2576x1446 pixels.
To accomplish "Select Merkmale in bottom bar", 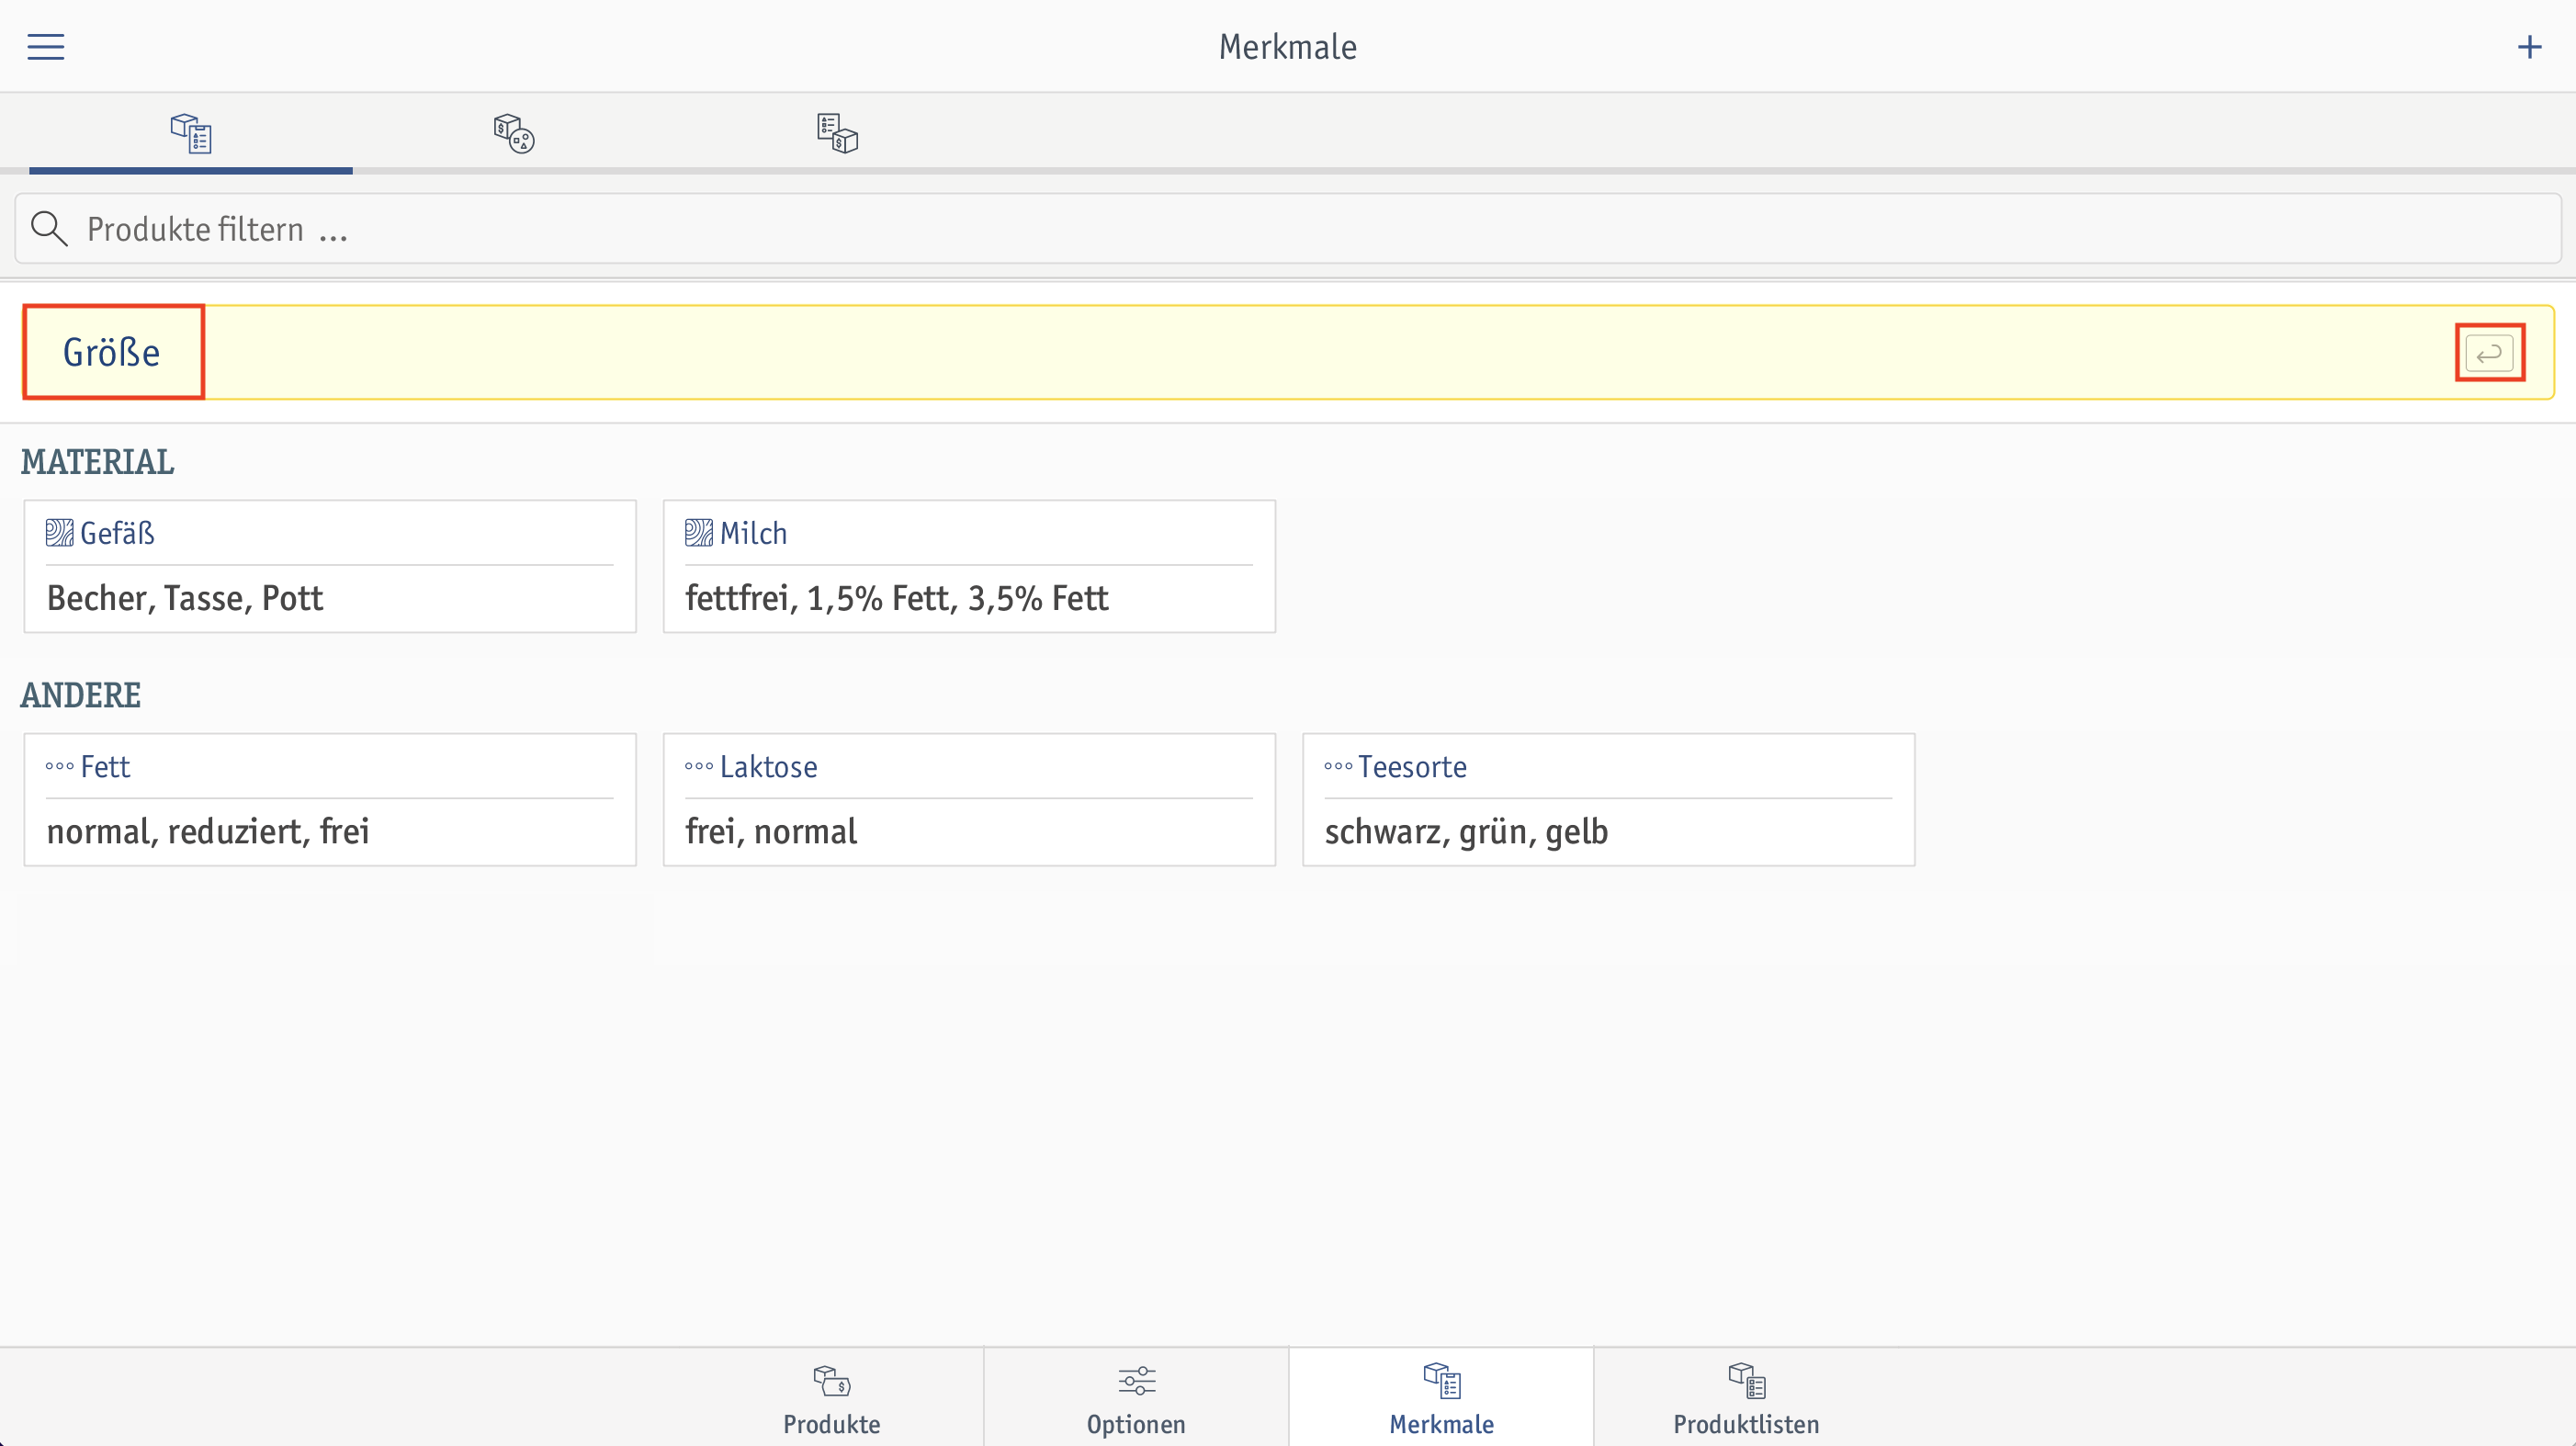I will pos(1441,1398).
